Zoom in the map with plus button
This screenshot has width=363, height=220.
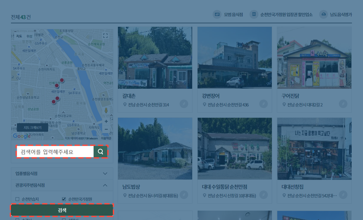(x=106, y=122)
